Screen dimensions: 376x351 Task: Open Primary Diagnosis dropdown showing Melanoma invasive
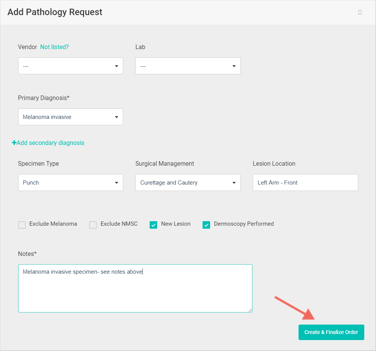(71, 117)
